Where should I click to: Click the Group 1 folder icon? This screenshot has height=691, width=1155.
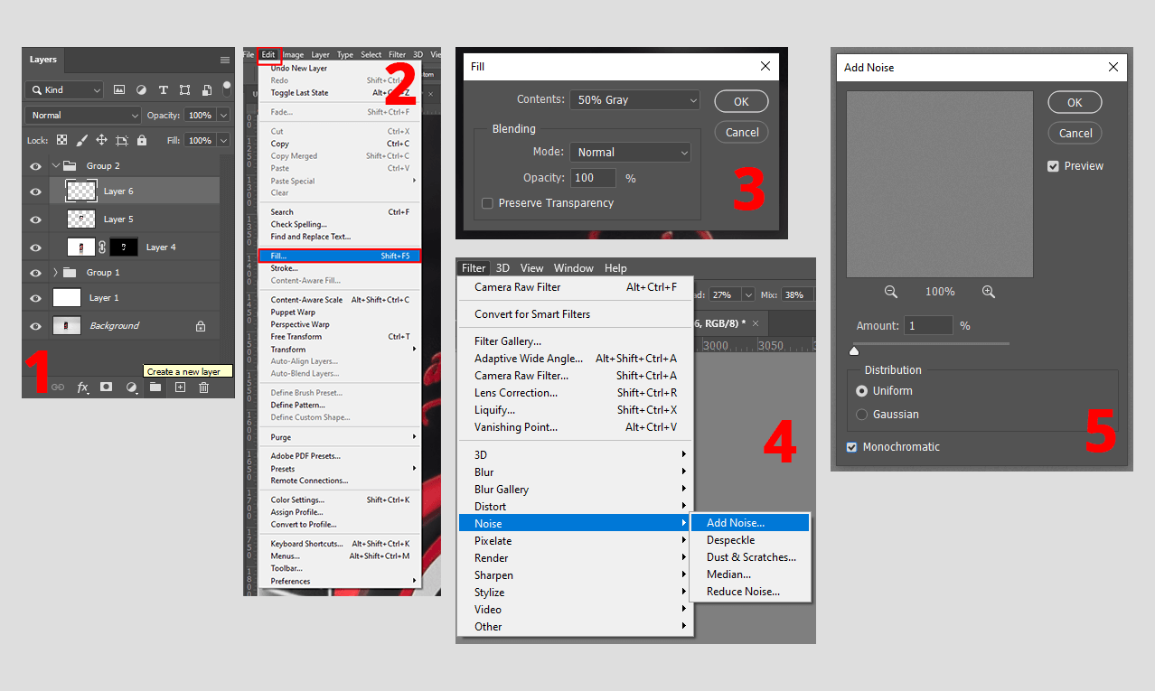70,272
